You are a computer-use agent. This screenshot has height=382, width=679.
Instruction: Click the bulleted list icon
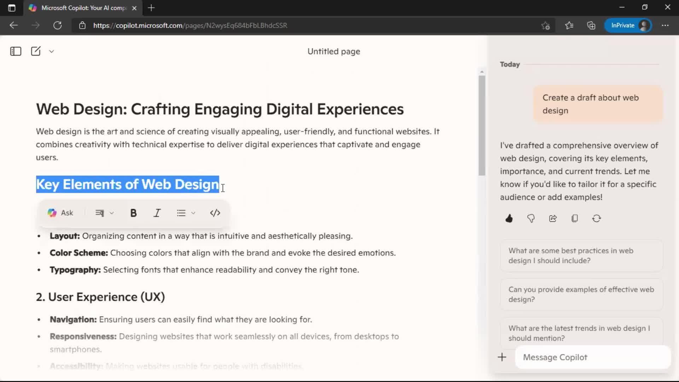point(181,213)
